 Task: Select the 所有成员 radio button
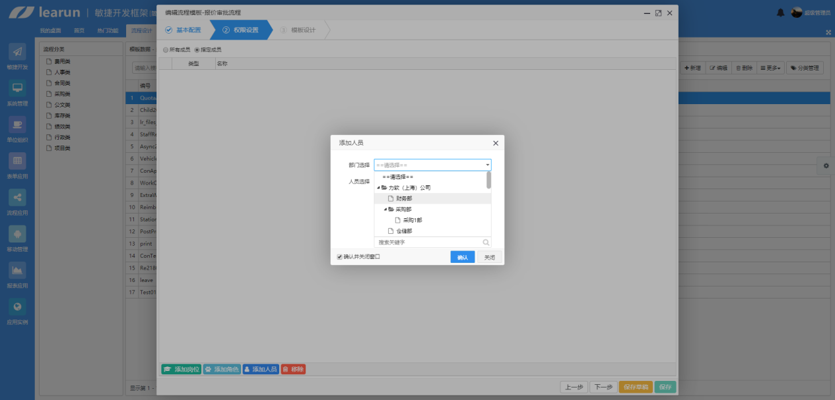coord(166,49)
